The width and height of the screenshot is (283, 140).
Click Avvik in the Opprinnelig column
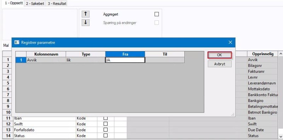click(x=263, y=60)
